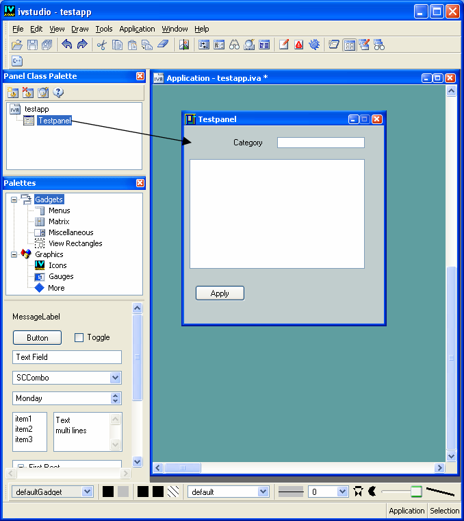Check the Toggle checkbox

coord(79,337)
